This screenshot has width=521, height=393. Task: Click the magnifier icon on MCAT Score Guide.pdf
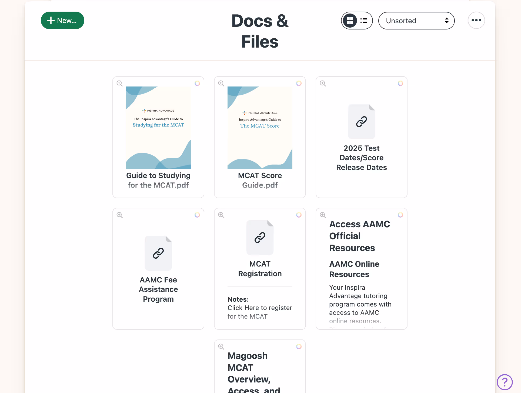coord(221,83)
